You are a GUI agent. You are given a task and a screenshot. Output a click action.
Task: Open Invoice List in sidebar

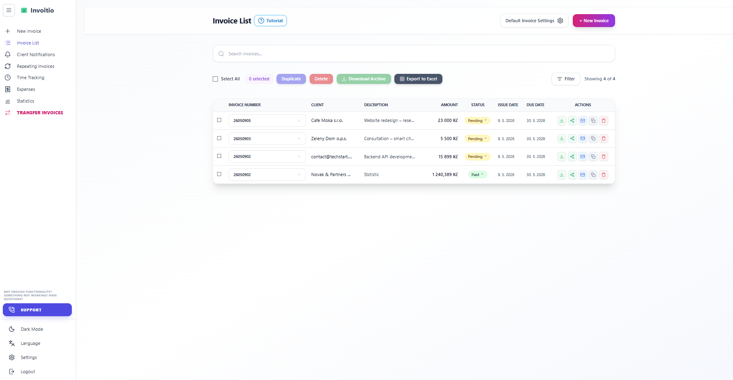[x=28, y=43]
